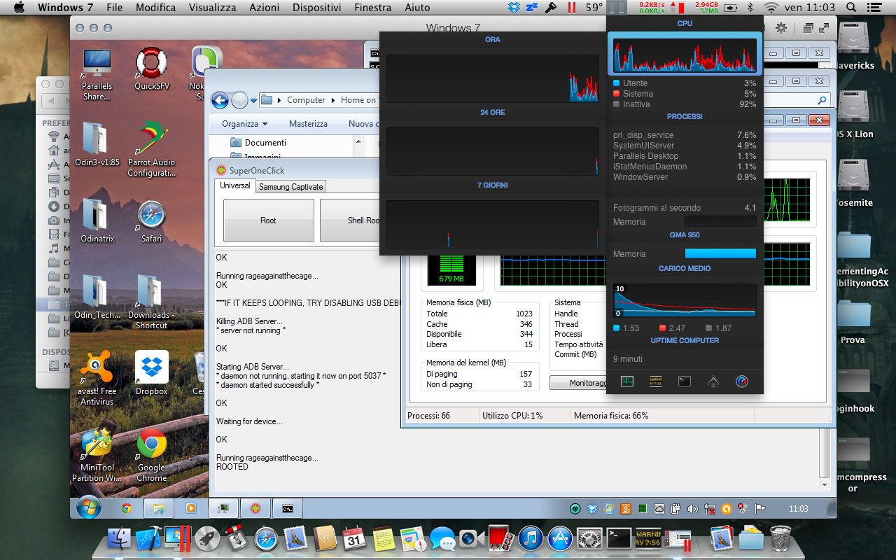This screenshot has height=560, width=896.
Task: Open Safari compass icon in the Mac dock
Action: click(x=267, y=538)
